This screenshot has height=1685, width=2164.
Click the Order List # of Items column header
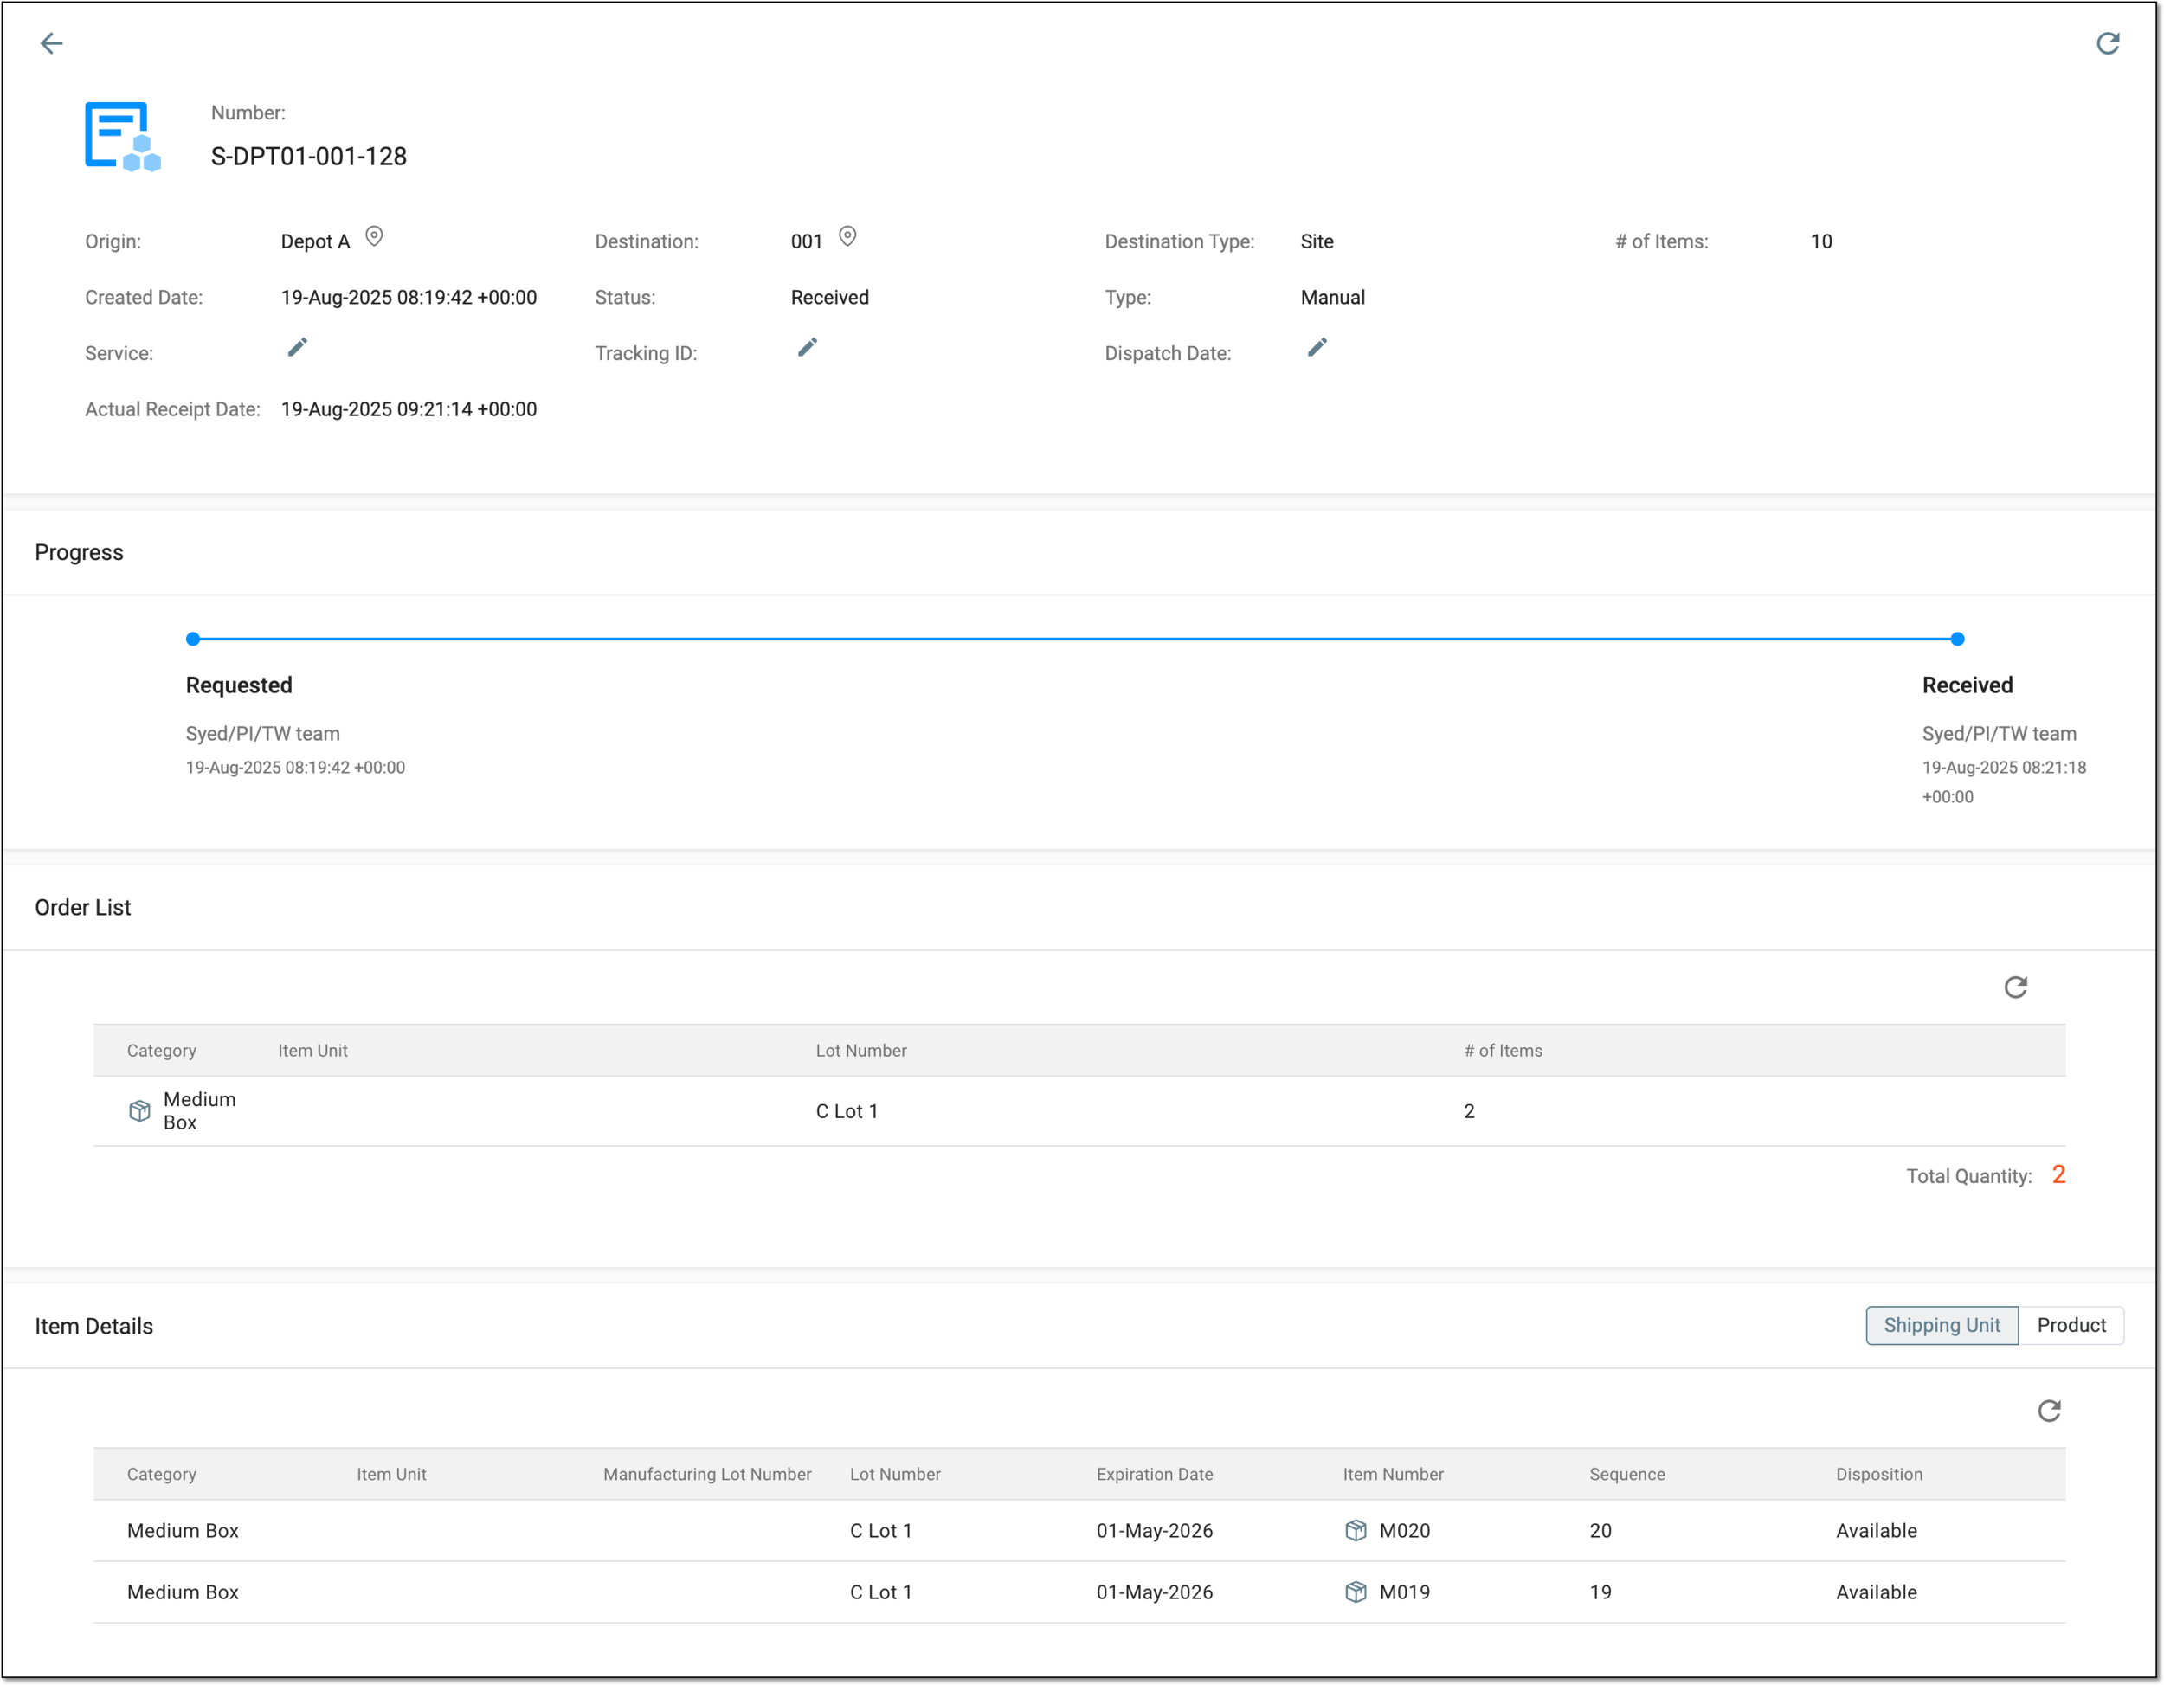(x=1503, y=1051)
